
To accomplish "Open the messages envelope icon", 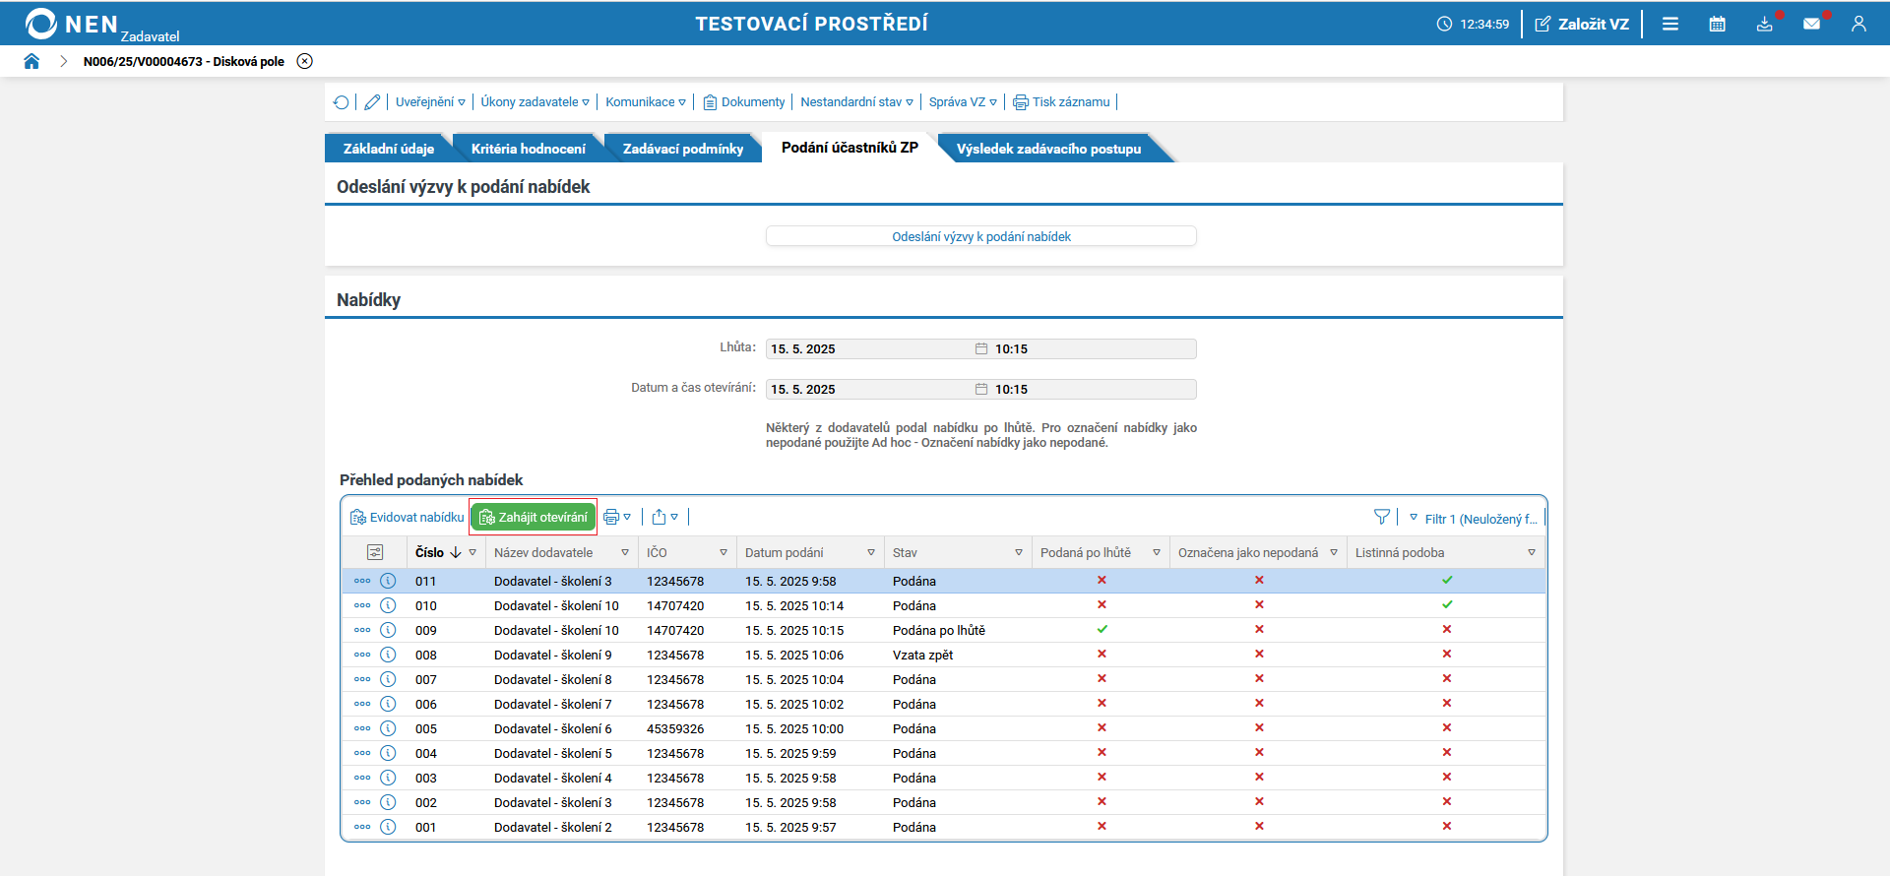I will click(x=1811, y=24).
